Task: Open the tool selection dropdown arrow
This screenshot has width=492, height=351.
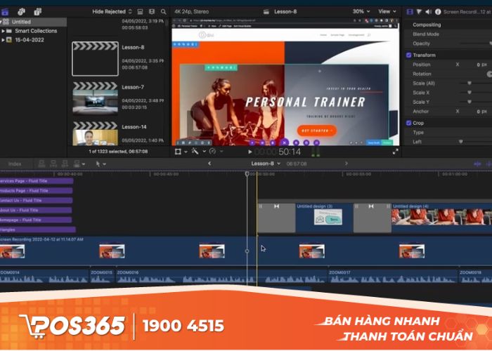Action: click(105, 164)
